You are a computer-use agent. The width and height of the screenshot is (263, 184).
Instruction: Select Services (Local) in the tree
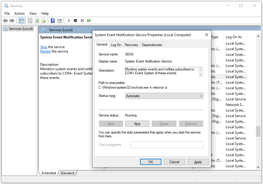18,29
